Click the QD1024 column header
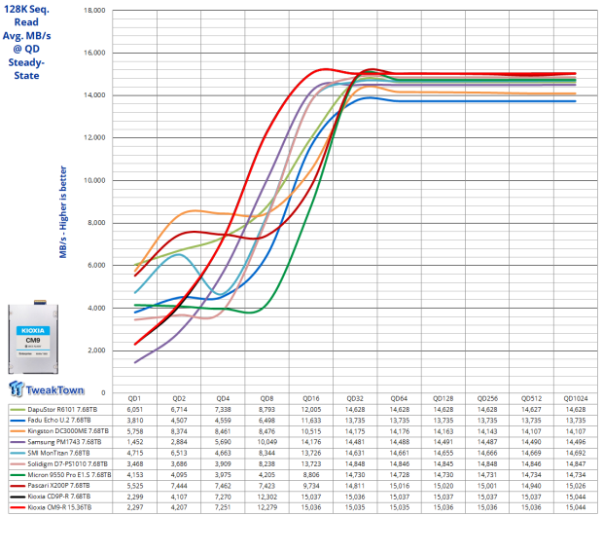The height and width of the screenshot is (553, 603). click(576, 398)
